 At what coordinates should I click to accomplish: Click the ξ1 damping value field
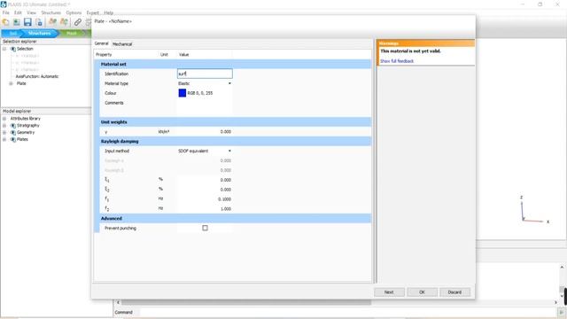205,180
